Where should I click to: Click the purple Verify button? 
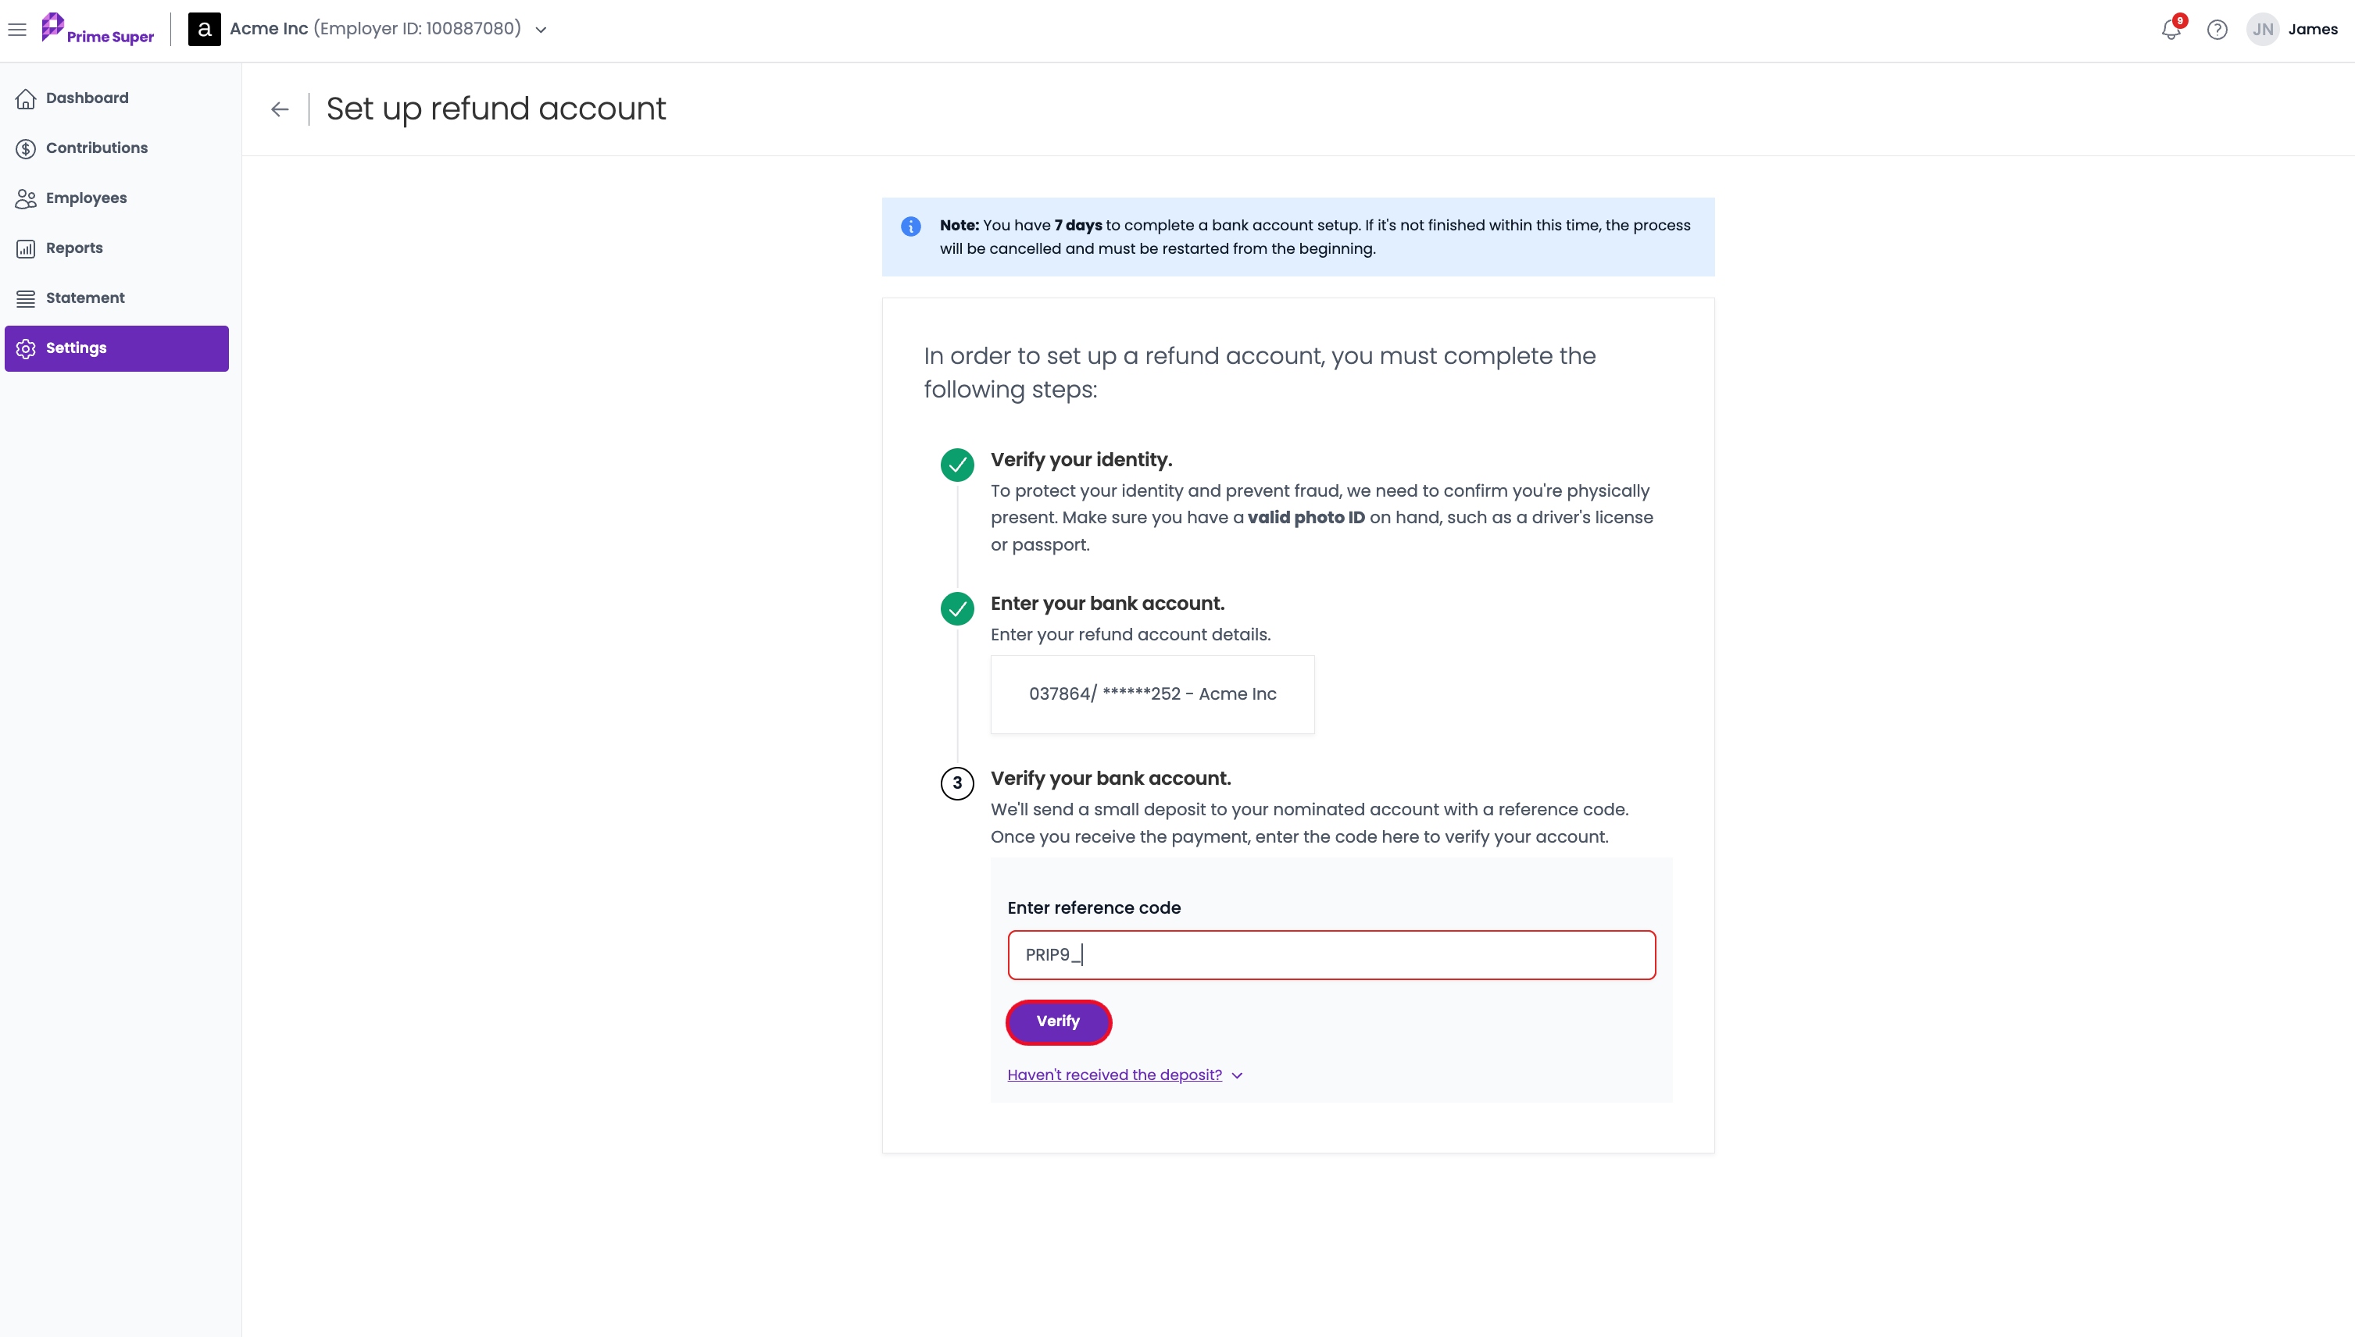click(x=1058, y=1022)
